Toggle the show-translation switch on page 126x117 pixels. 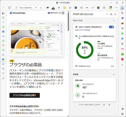pos(49,13)
